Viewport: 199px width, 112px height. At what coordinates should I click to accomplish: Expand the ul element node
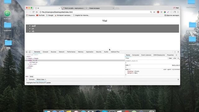coord(28,64)
